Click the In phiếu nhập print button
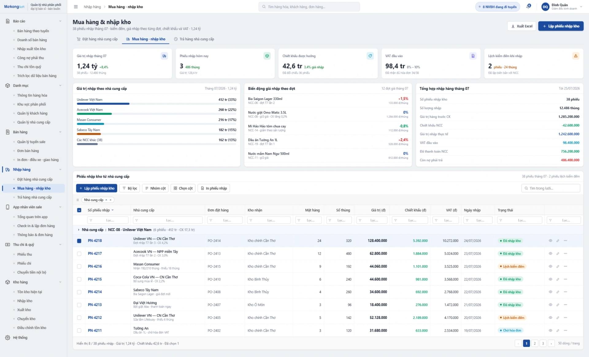Viewport: 589px width, 357px height. (x=214, y=188)
